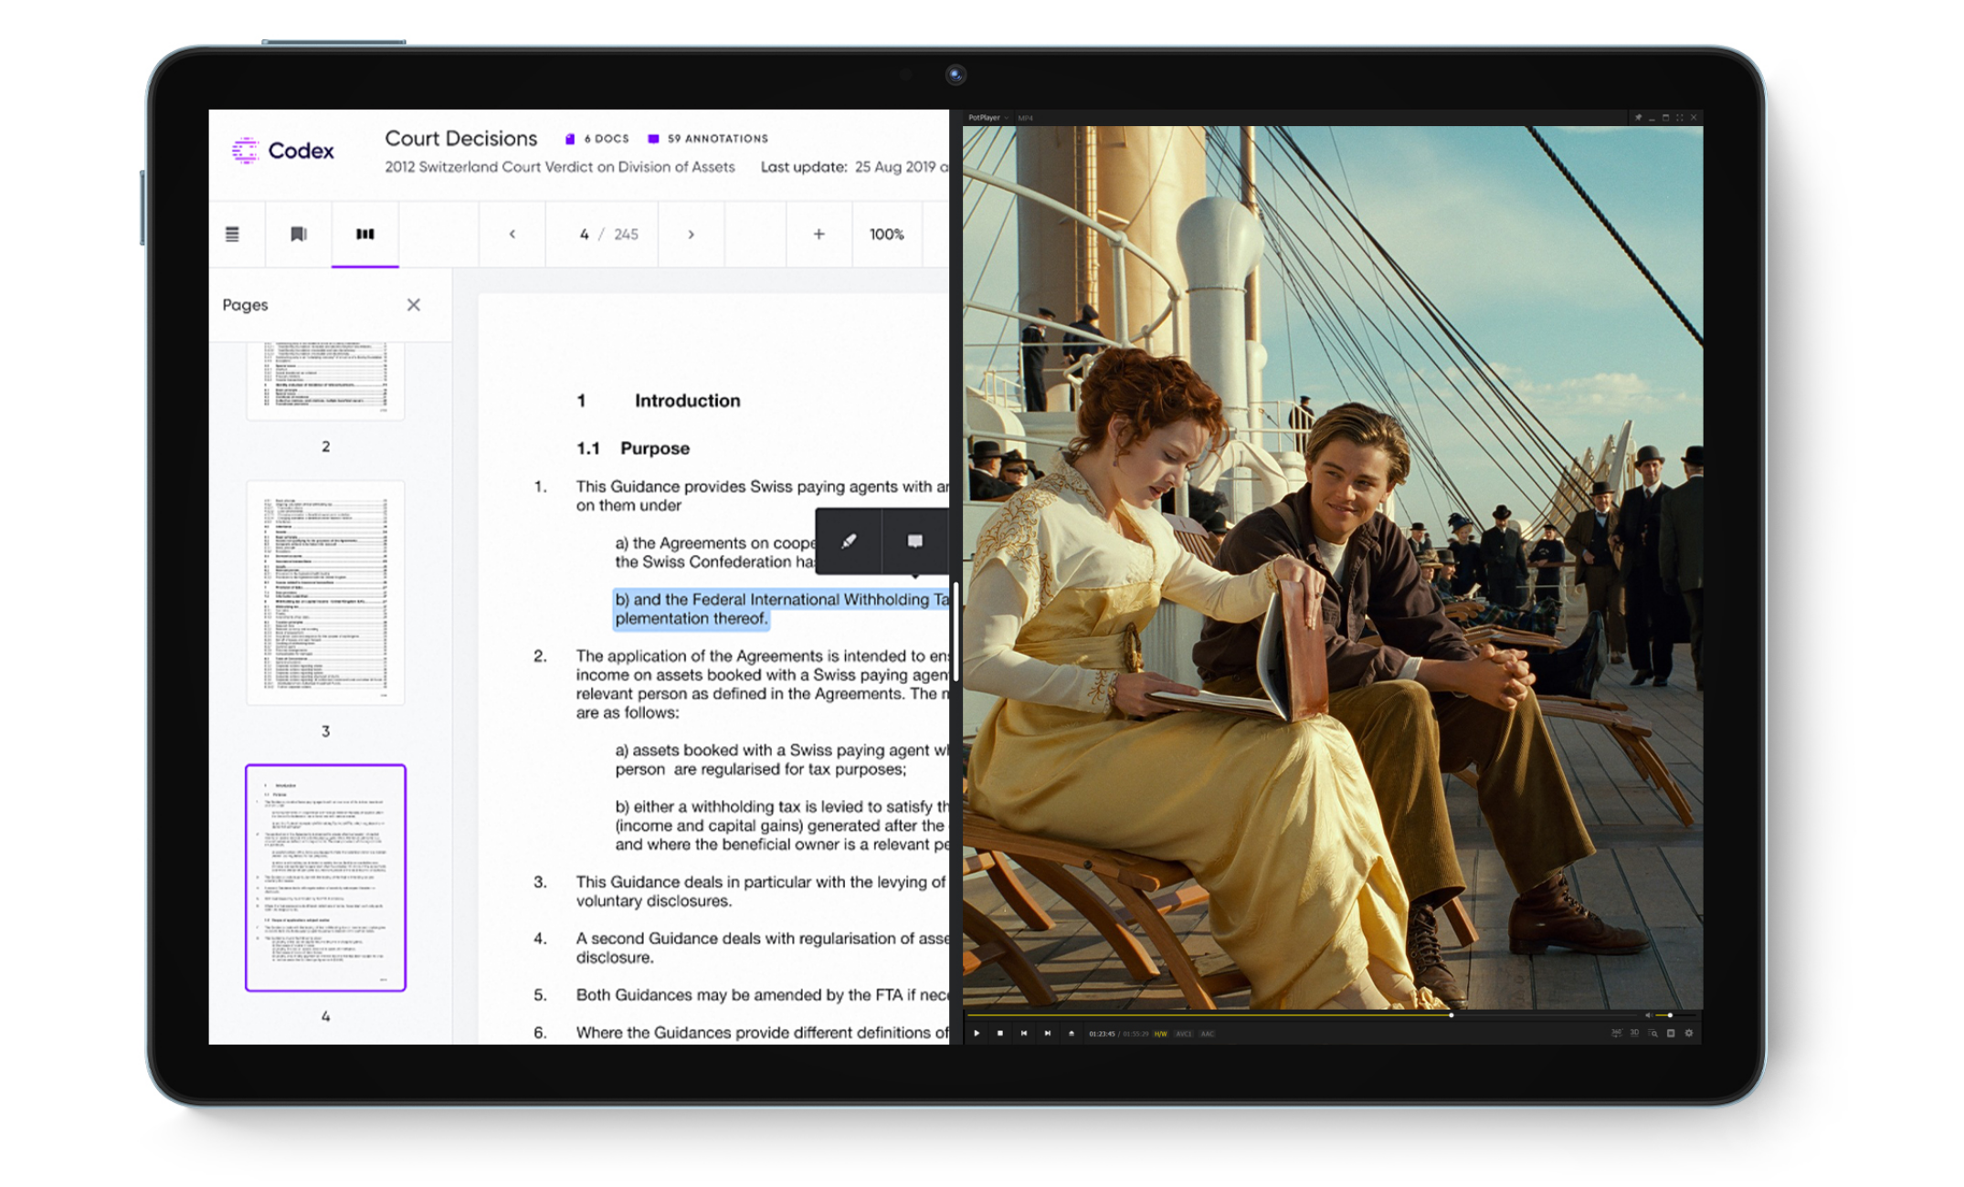
Task: Toggle 360° video mode in PotPlayer
Action: pos(1616,1033)
